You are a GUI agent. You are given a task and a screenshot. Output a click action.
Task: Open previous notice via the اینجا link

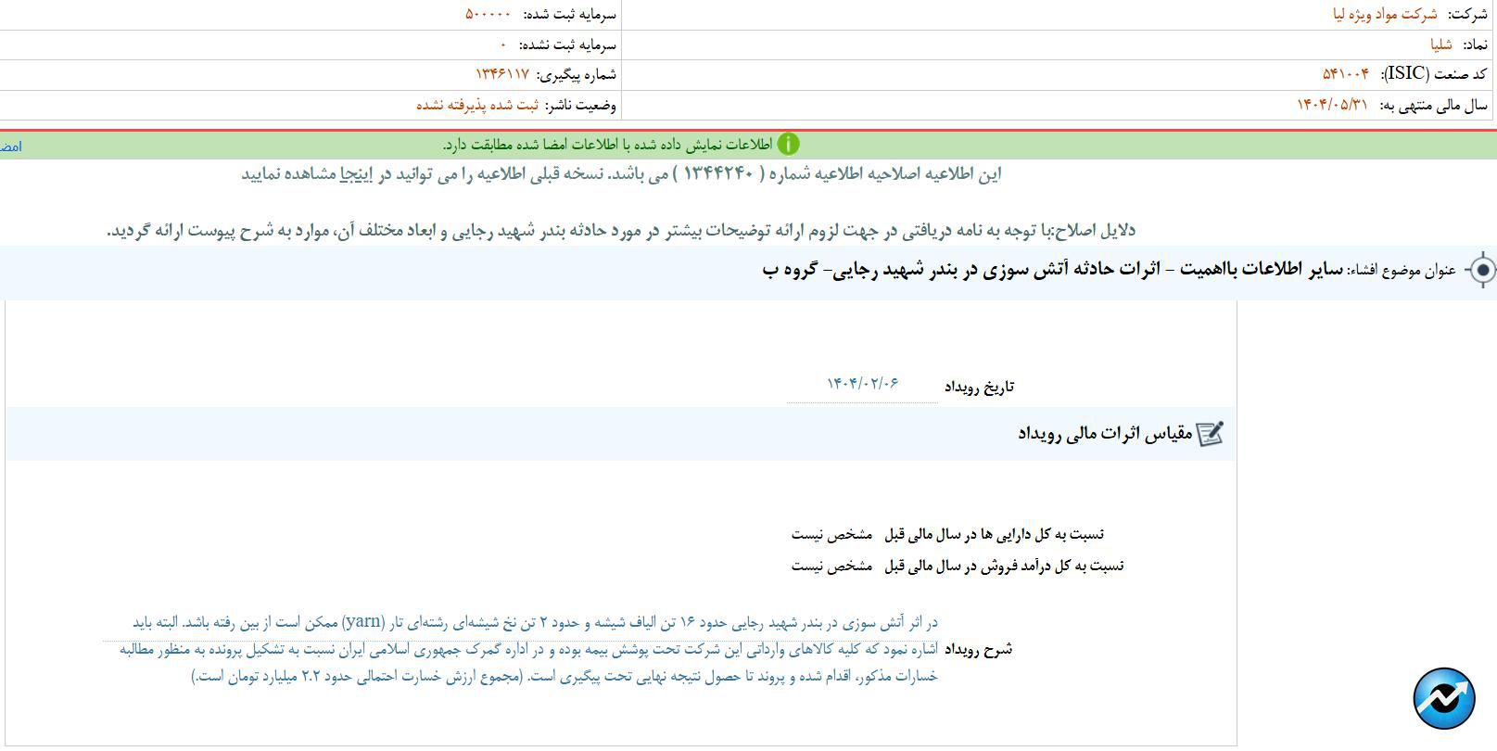[356, 174]
